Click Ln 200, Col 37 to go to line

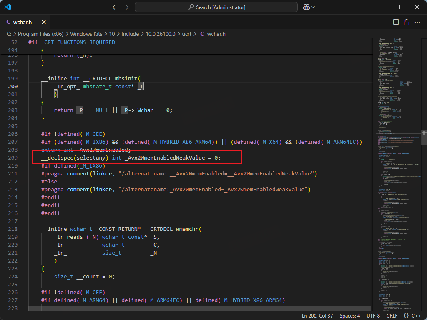tap(317, 315)
